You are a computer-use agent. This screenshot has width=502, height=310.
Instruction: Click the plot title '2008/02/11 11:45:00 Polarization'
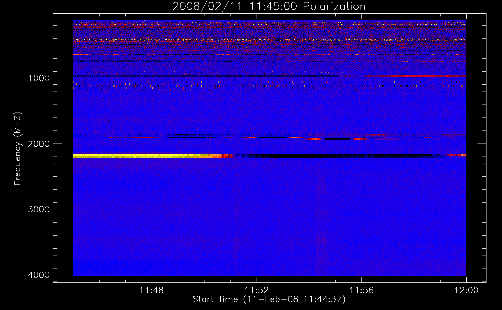pos(269,6)
